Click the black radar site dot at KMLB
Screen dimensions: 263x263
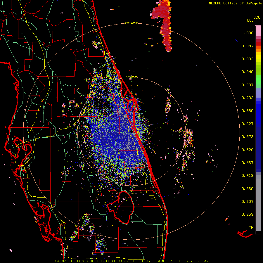(131, 132)
